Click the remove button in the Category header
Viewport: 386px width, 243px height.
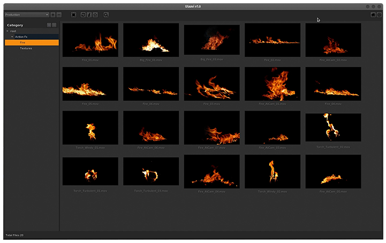tap(54, 25)
